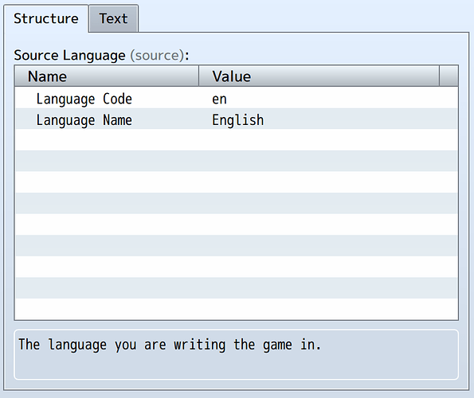Select the Language Name row name
This screenshot has height=398, width=474.
(x=84, y=120)
